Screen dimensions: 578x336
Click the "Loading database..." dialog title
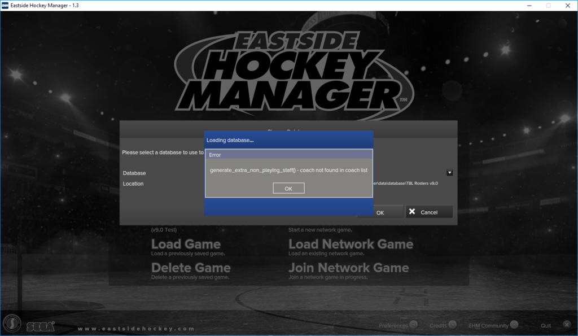point(230,140)
